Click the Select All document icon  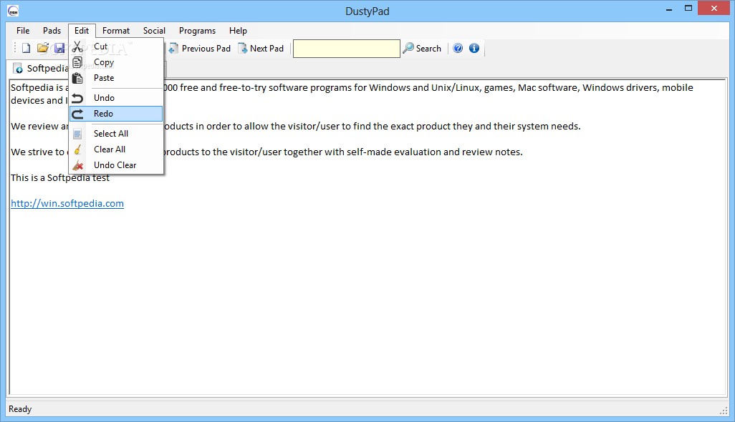tap(78, 134)
